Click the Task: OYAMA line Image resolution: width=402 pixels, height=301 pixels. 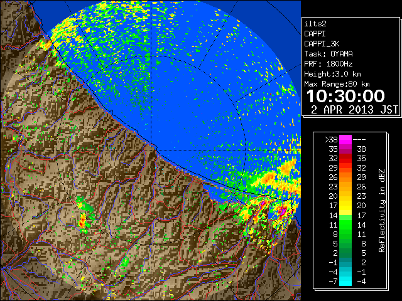pyautogui.click(x=329, y=54)
